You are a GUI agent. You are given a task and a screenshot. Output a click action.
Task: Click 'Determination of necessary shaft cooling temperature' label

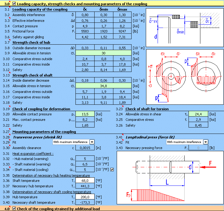tap(52, 192)
